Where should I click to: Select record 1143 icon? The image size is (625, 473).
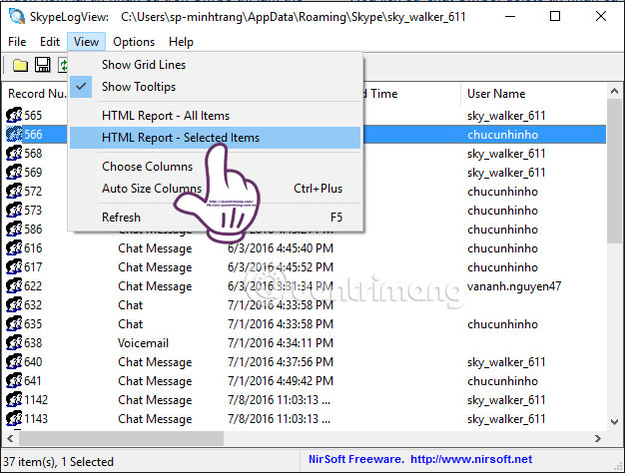pos(14,419)
